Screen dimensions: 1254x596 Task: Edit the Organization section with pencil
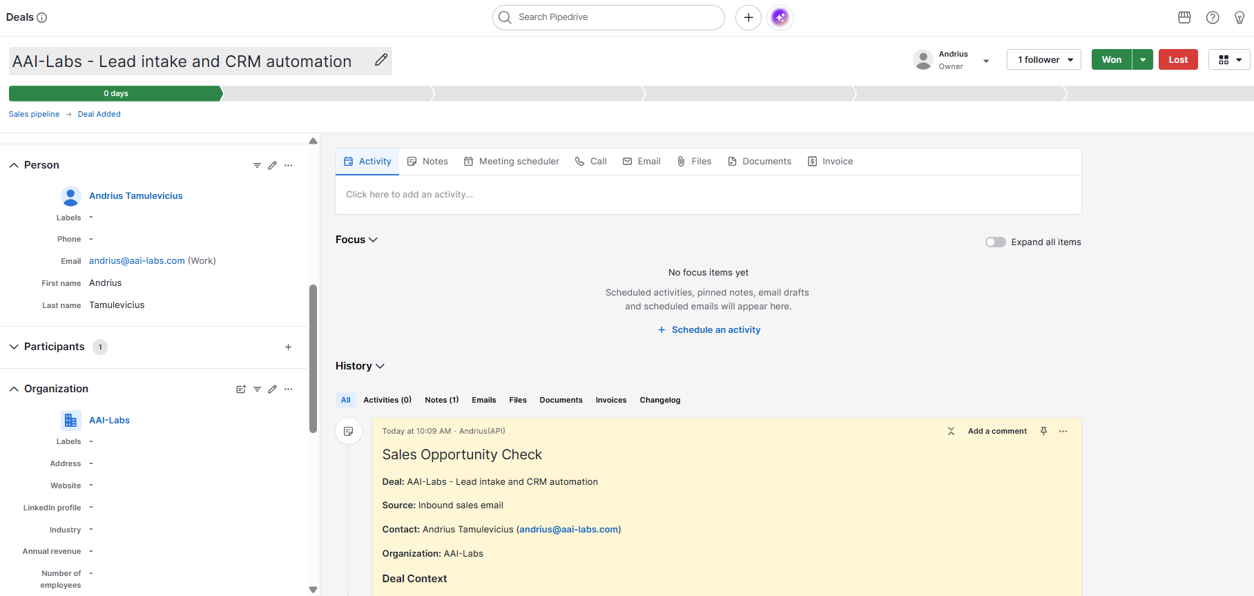tap(273, 389)
